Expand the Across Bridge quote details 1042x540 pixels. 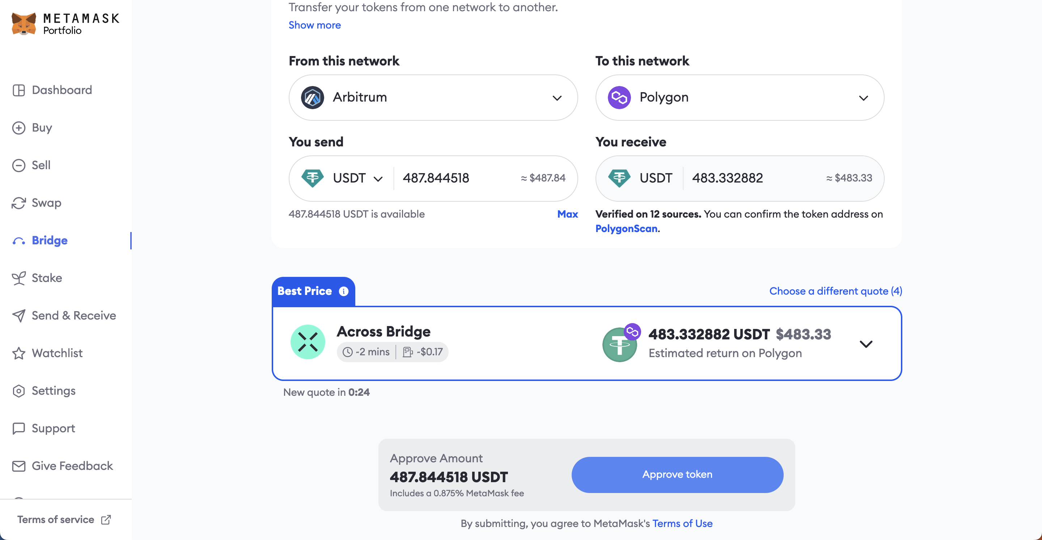[867, 343]
